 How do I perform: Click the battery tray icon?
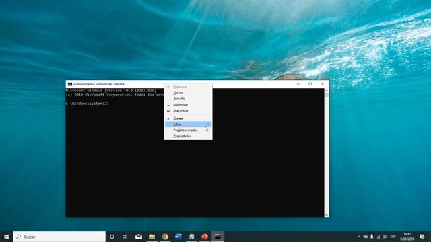365,237
